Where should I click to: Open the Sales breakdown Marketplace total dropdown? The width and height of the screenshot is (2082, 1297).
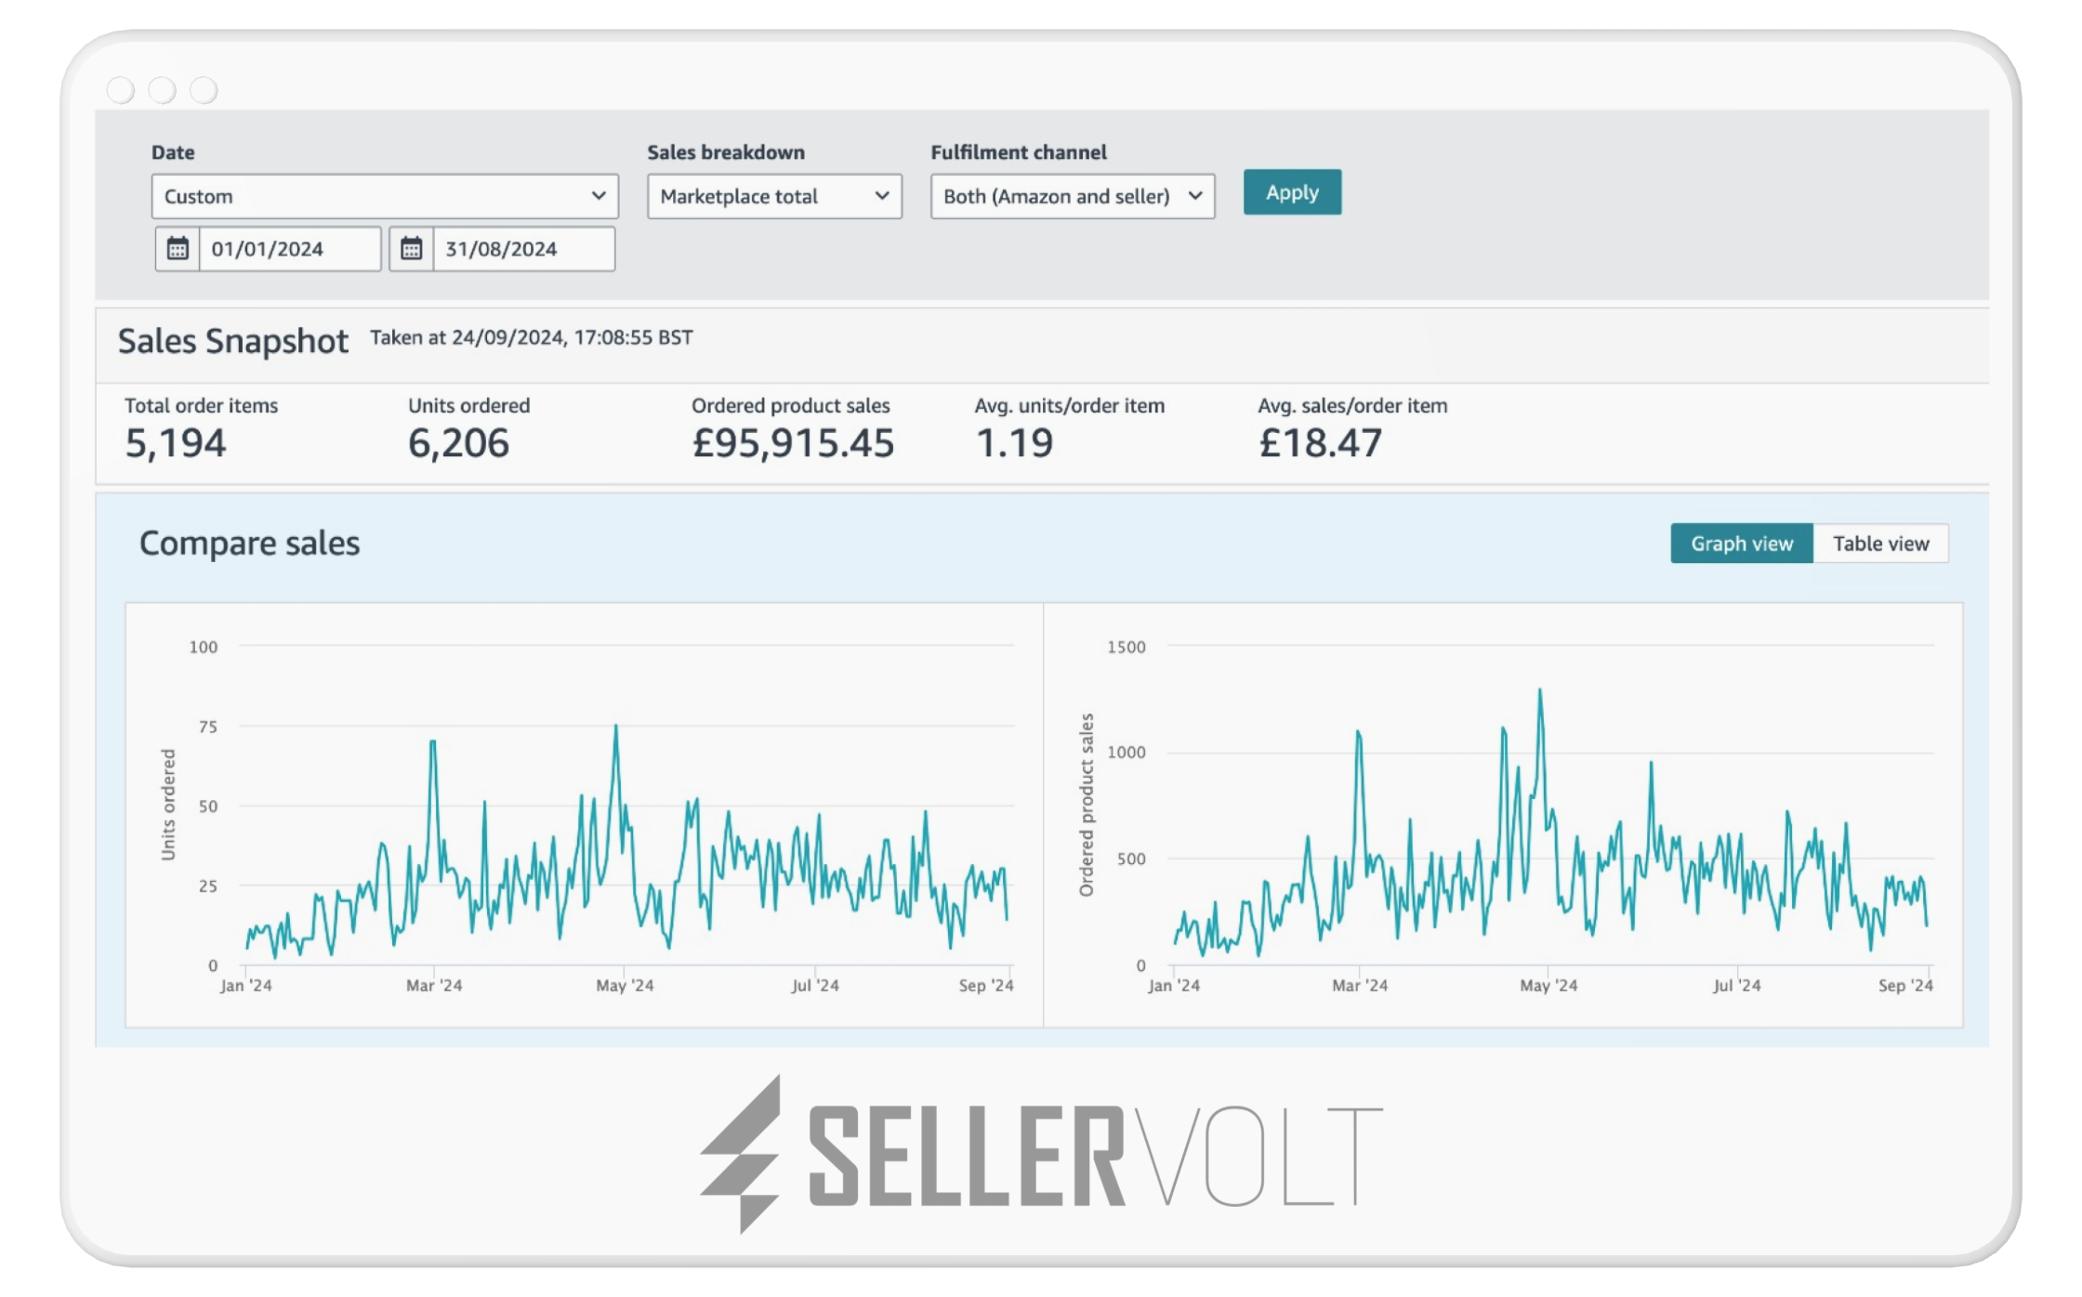click(774, 196)
